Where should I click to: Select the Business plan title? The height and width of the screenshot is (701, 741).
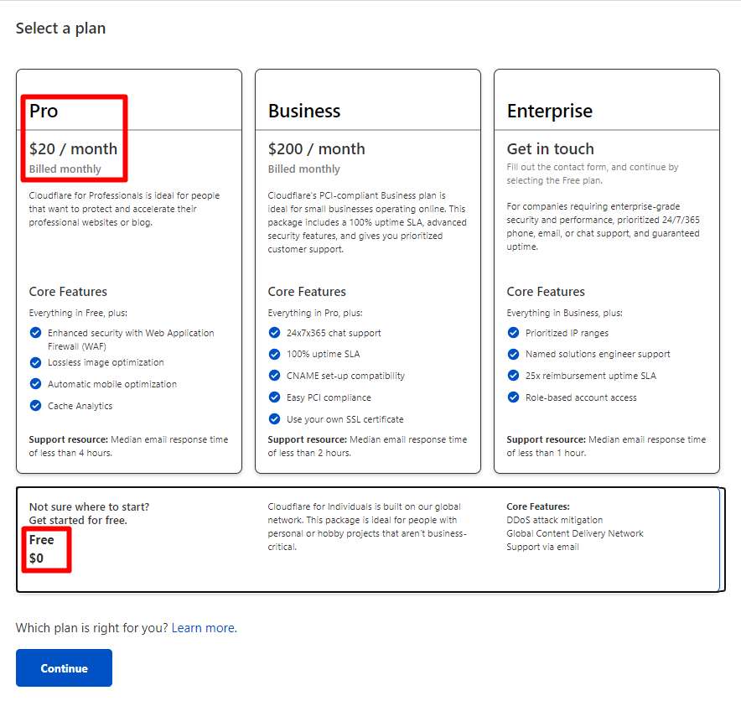click(304, 111)
